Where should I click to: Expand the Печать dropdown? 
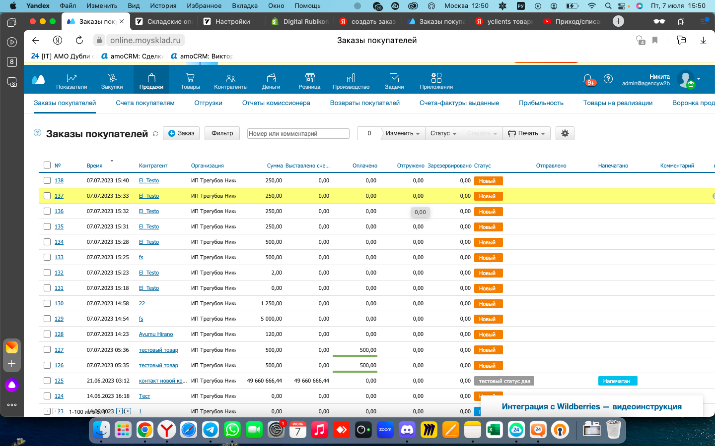[527, 133]
